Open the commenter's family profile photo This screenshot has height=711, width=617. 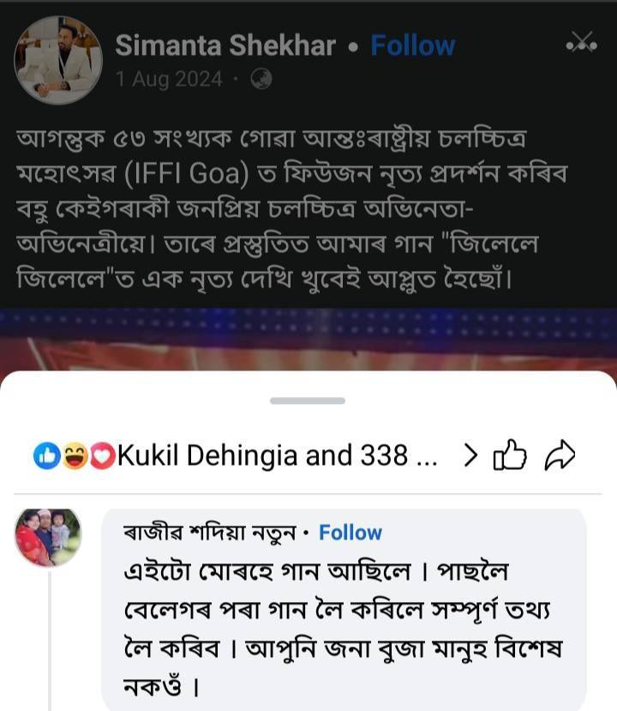49,538
